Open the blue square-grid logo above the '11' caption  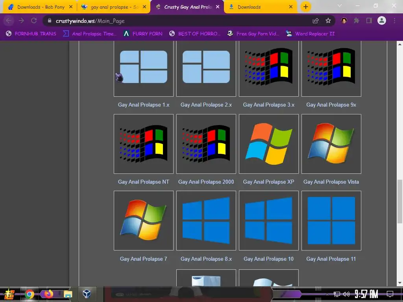331,220
